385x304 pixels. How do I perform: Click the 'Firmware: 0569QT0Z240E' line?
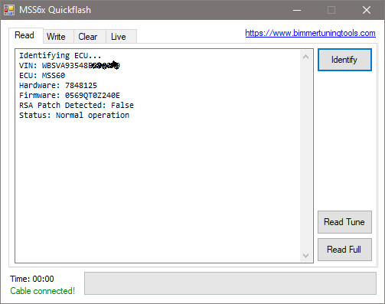pyautogui.click(x=70, y=96)
